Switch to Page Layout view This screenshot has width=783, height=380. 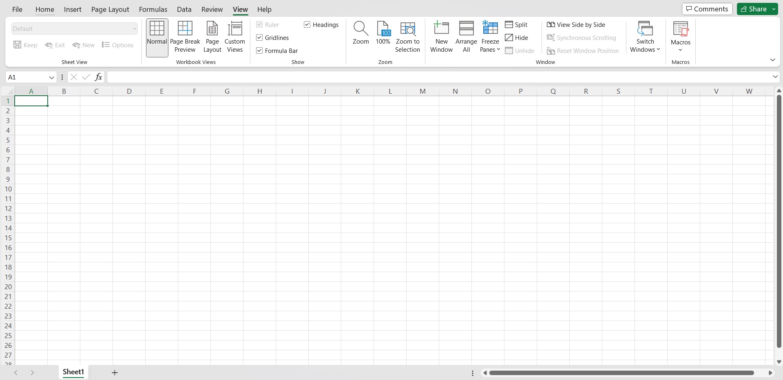coord(212,37)
